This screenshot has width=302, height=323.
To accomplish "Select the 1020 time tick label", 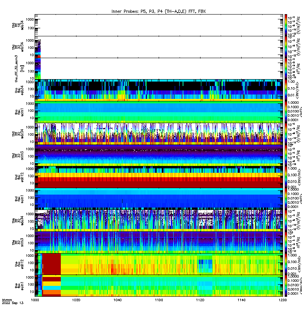I will [x=76, y=300].
